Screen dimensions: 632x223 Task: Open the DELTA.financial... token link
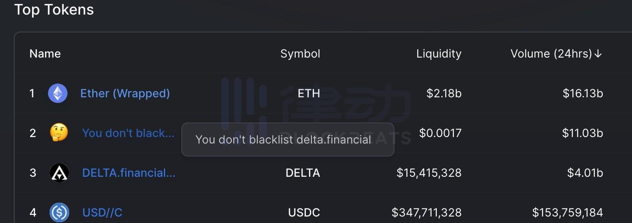[x=129, y=173]
